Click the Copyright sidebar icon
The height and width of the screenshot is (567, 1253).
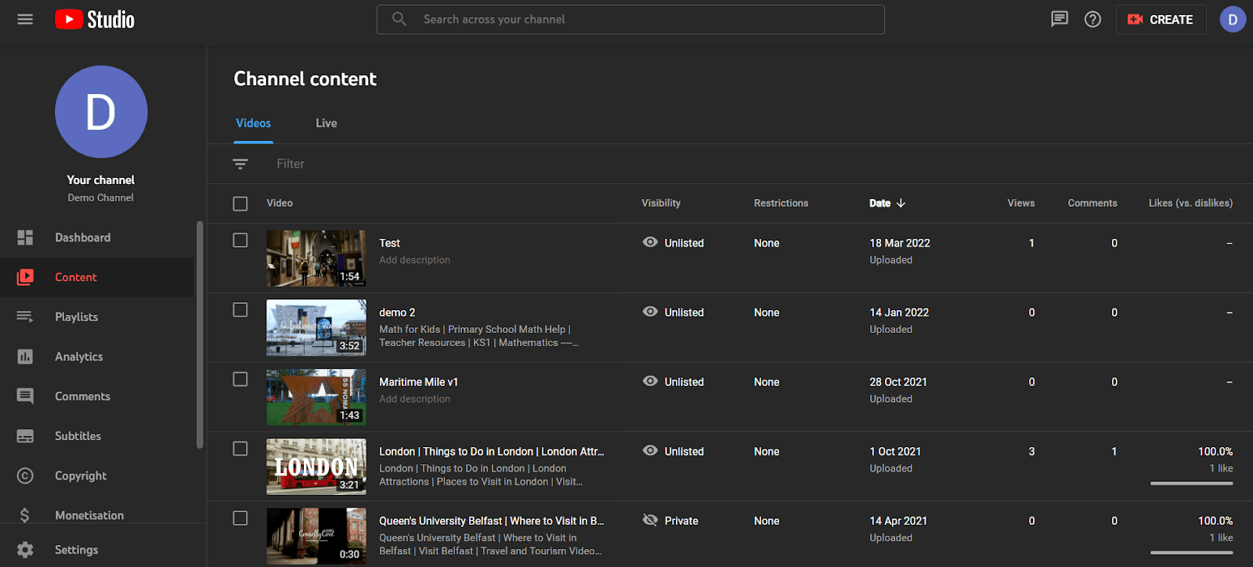[25, 475]
